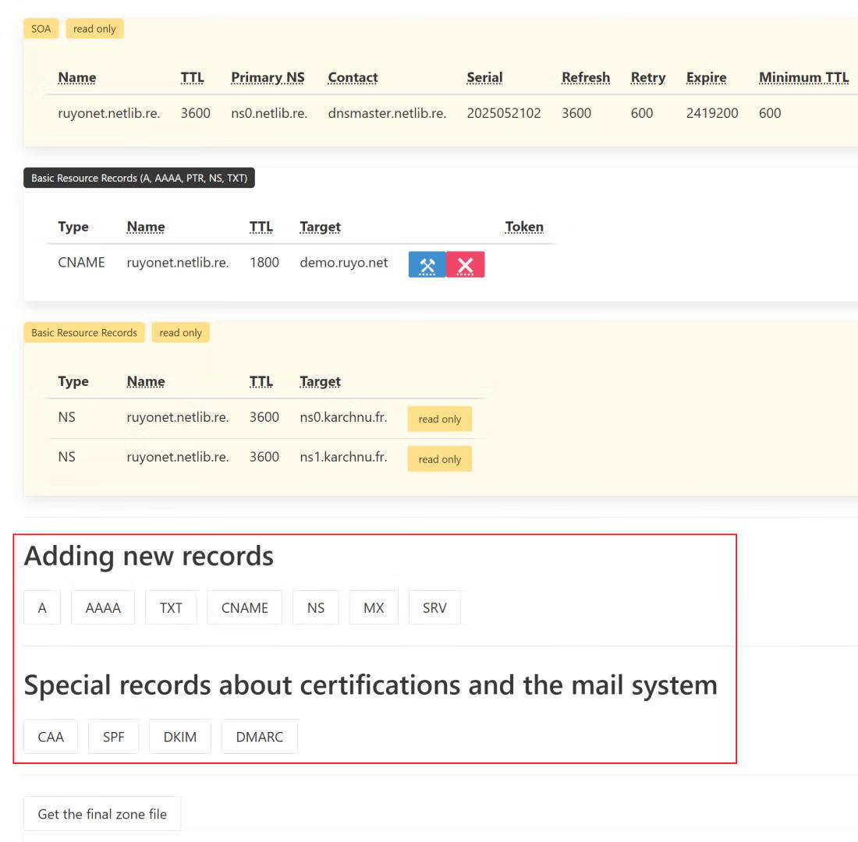Image resolution: width=858 pixels, height=842 pixels.
Task: Click read only badge on ns0.karchnu.fr row
Action: pos(439,419)
